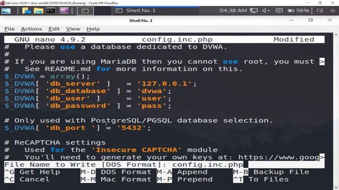Viewport: 339px width, 190px height.
Task: Click the 'db_database' key text
Action: tap(78, 91)
